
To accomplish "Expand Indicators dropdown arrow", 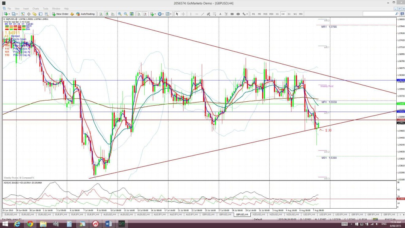I will tap(155, 14).
